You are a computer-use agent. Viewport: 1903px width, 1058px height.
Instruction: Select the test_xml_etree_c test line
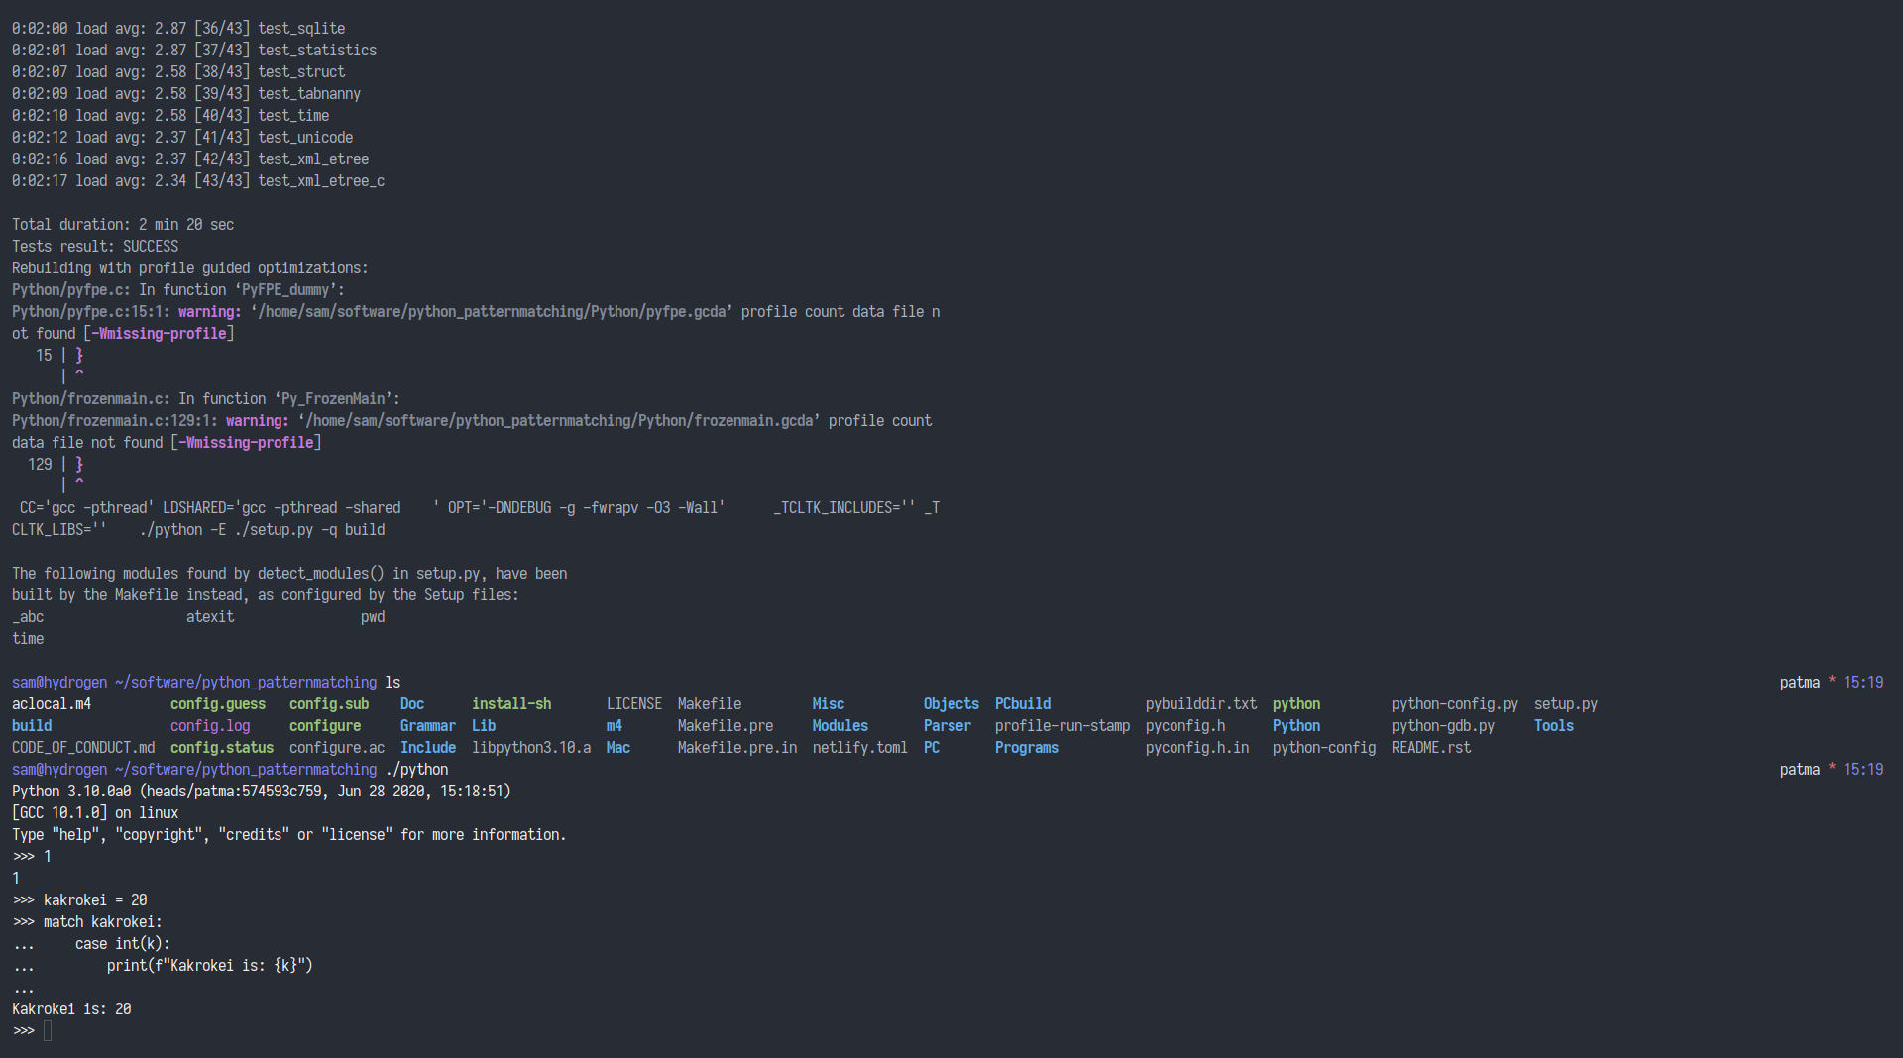coord(320,181)
